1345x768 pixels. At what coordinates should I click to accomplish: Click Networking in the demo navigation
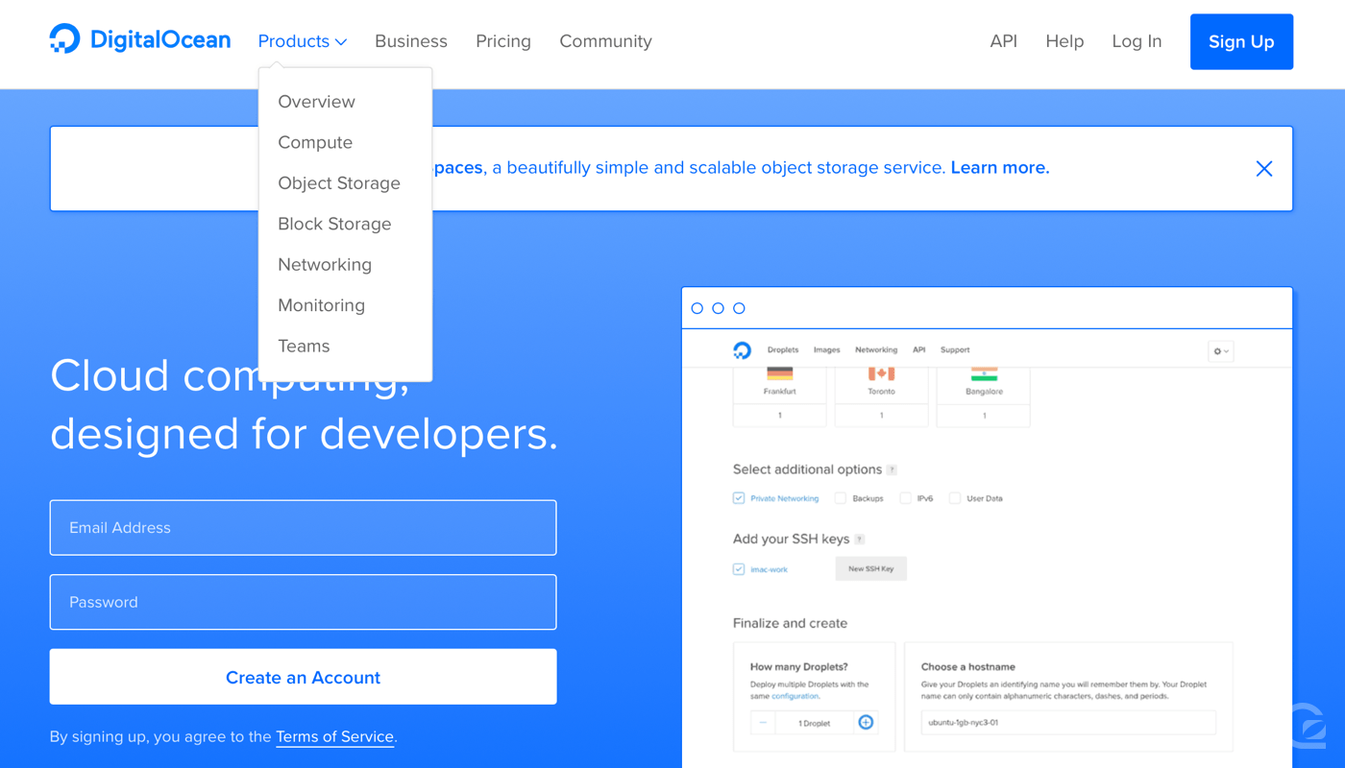876,350
